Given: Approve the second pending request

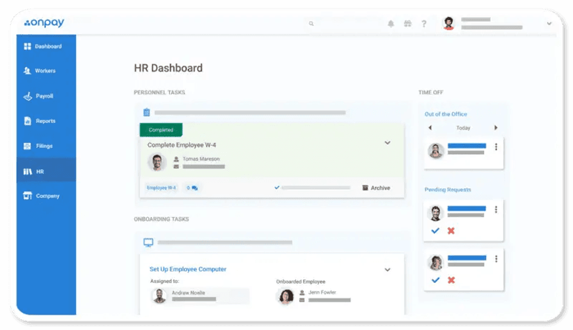Looking at the screenshot, I should tap(435, 280).
